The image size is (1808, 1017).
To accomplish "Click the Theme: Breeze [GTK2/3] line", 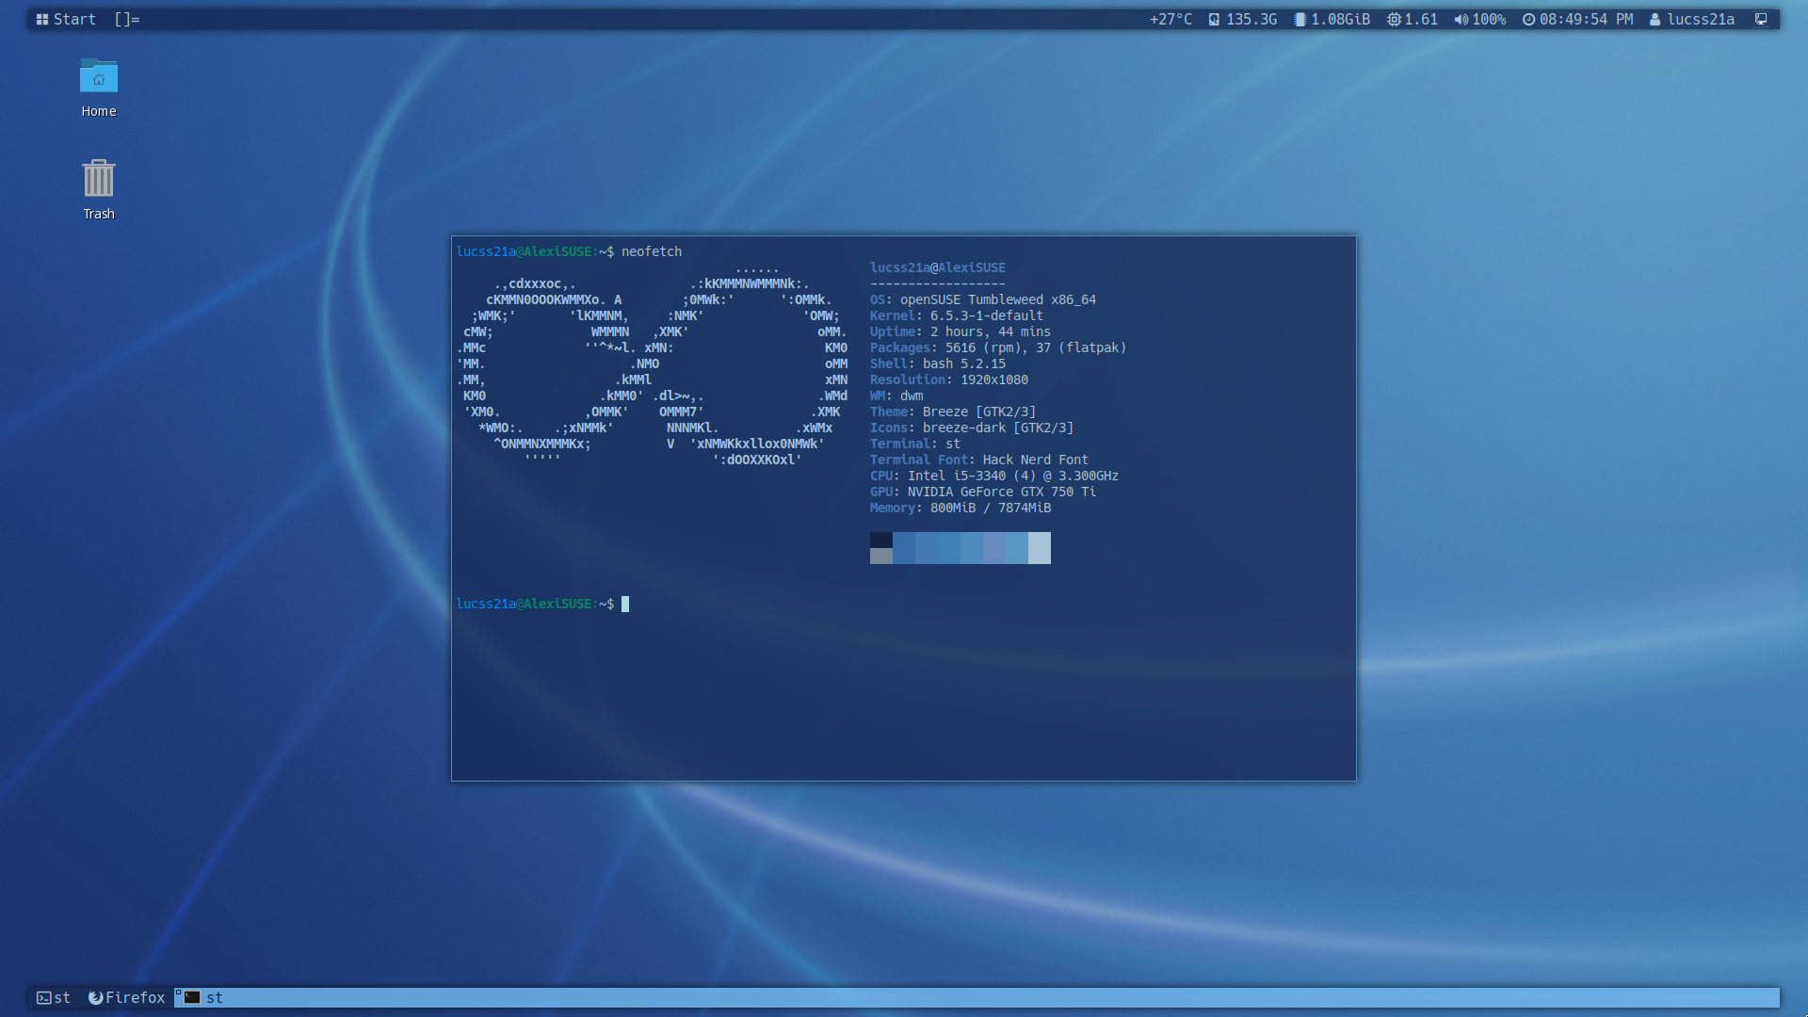I will [x=953, y=412].
